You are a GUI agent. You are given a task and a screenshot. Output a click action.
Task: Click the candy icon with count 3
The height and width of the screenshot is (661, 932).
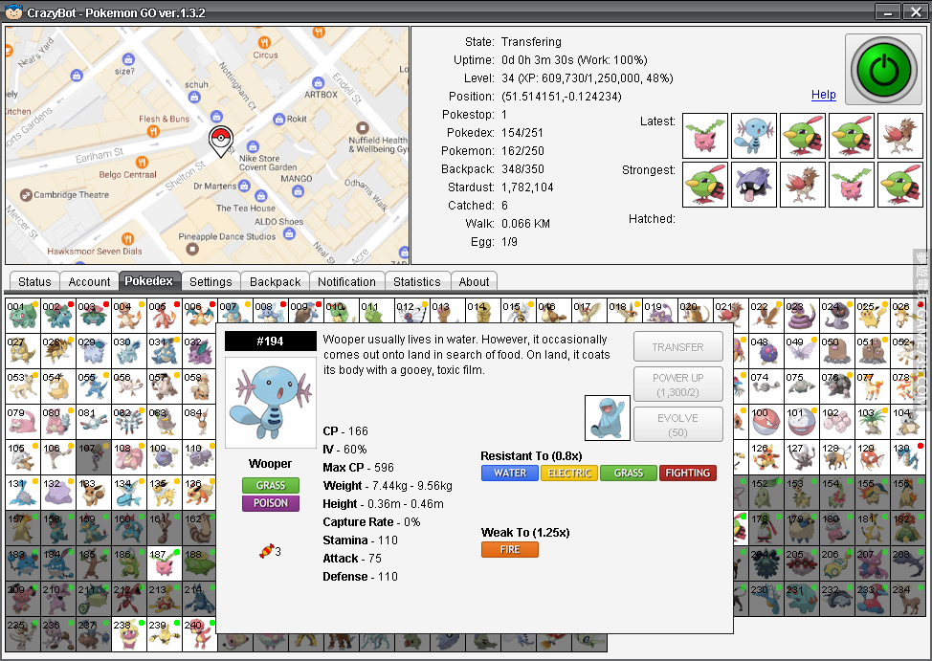(x=266, y=551)
